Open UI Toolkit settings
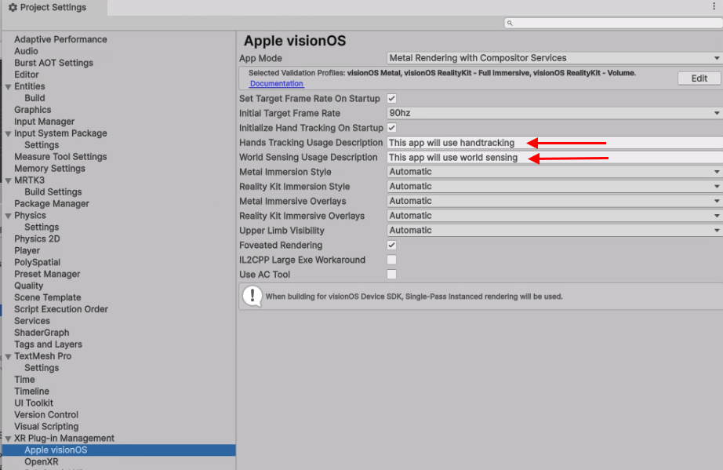 pyautogui.click(x=34, y=403)
